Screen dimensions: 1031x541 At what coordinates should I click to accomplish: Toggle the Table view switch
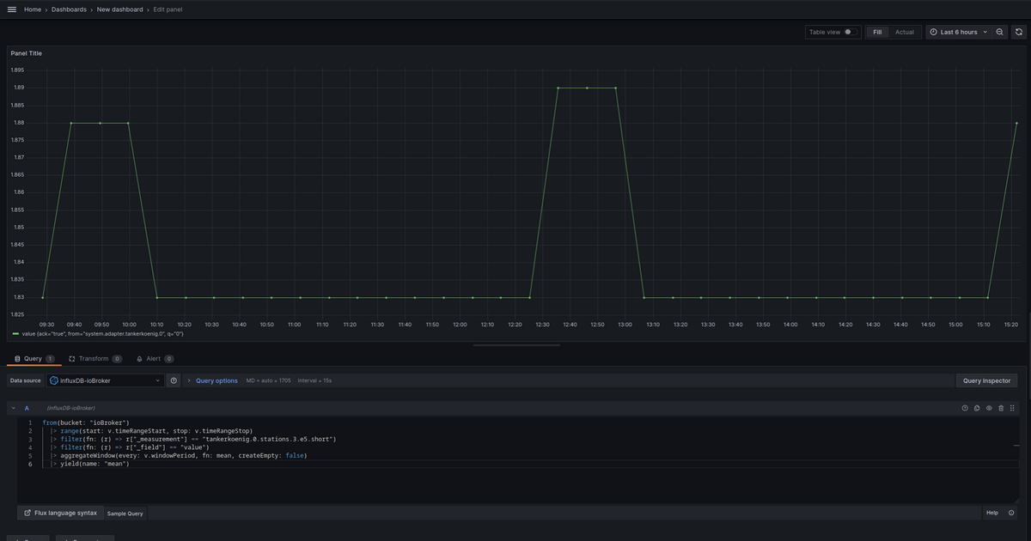click(x=849, y=32)
